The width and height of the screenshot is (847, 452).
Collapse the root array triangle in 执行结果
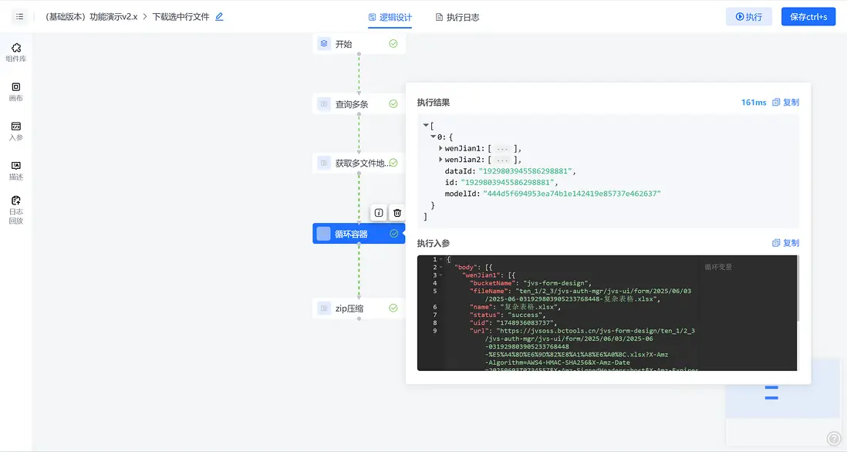pos(426,125)
